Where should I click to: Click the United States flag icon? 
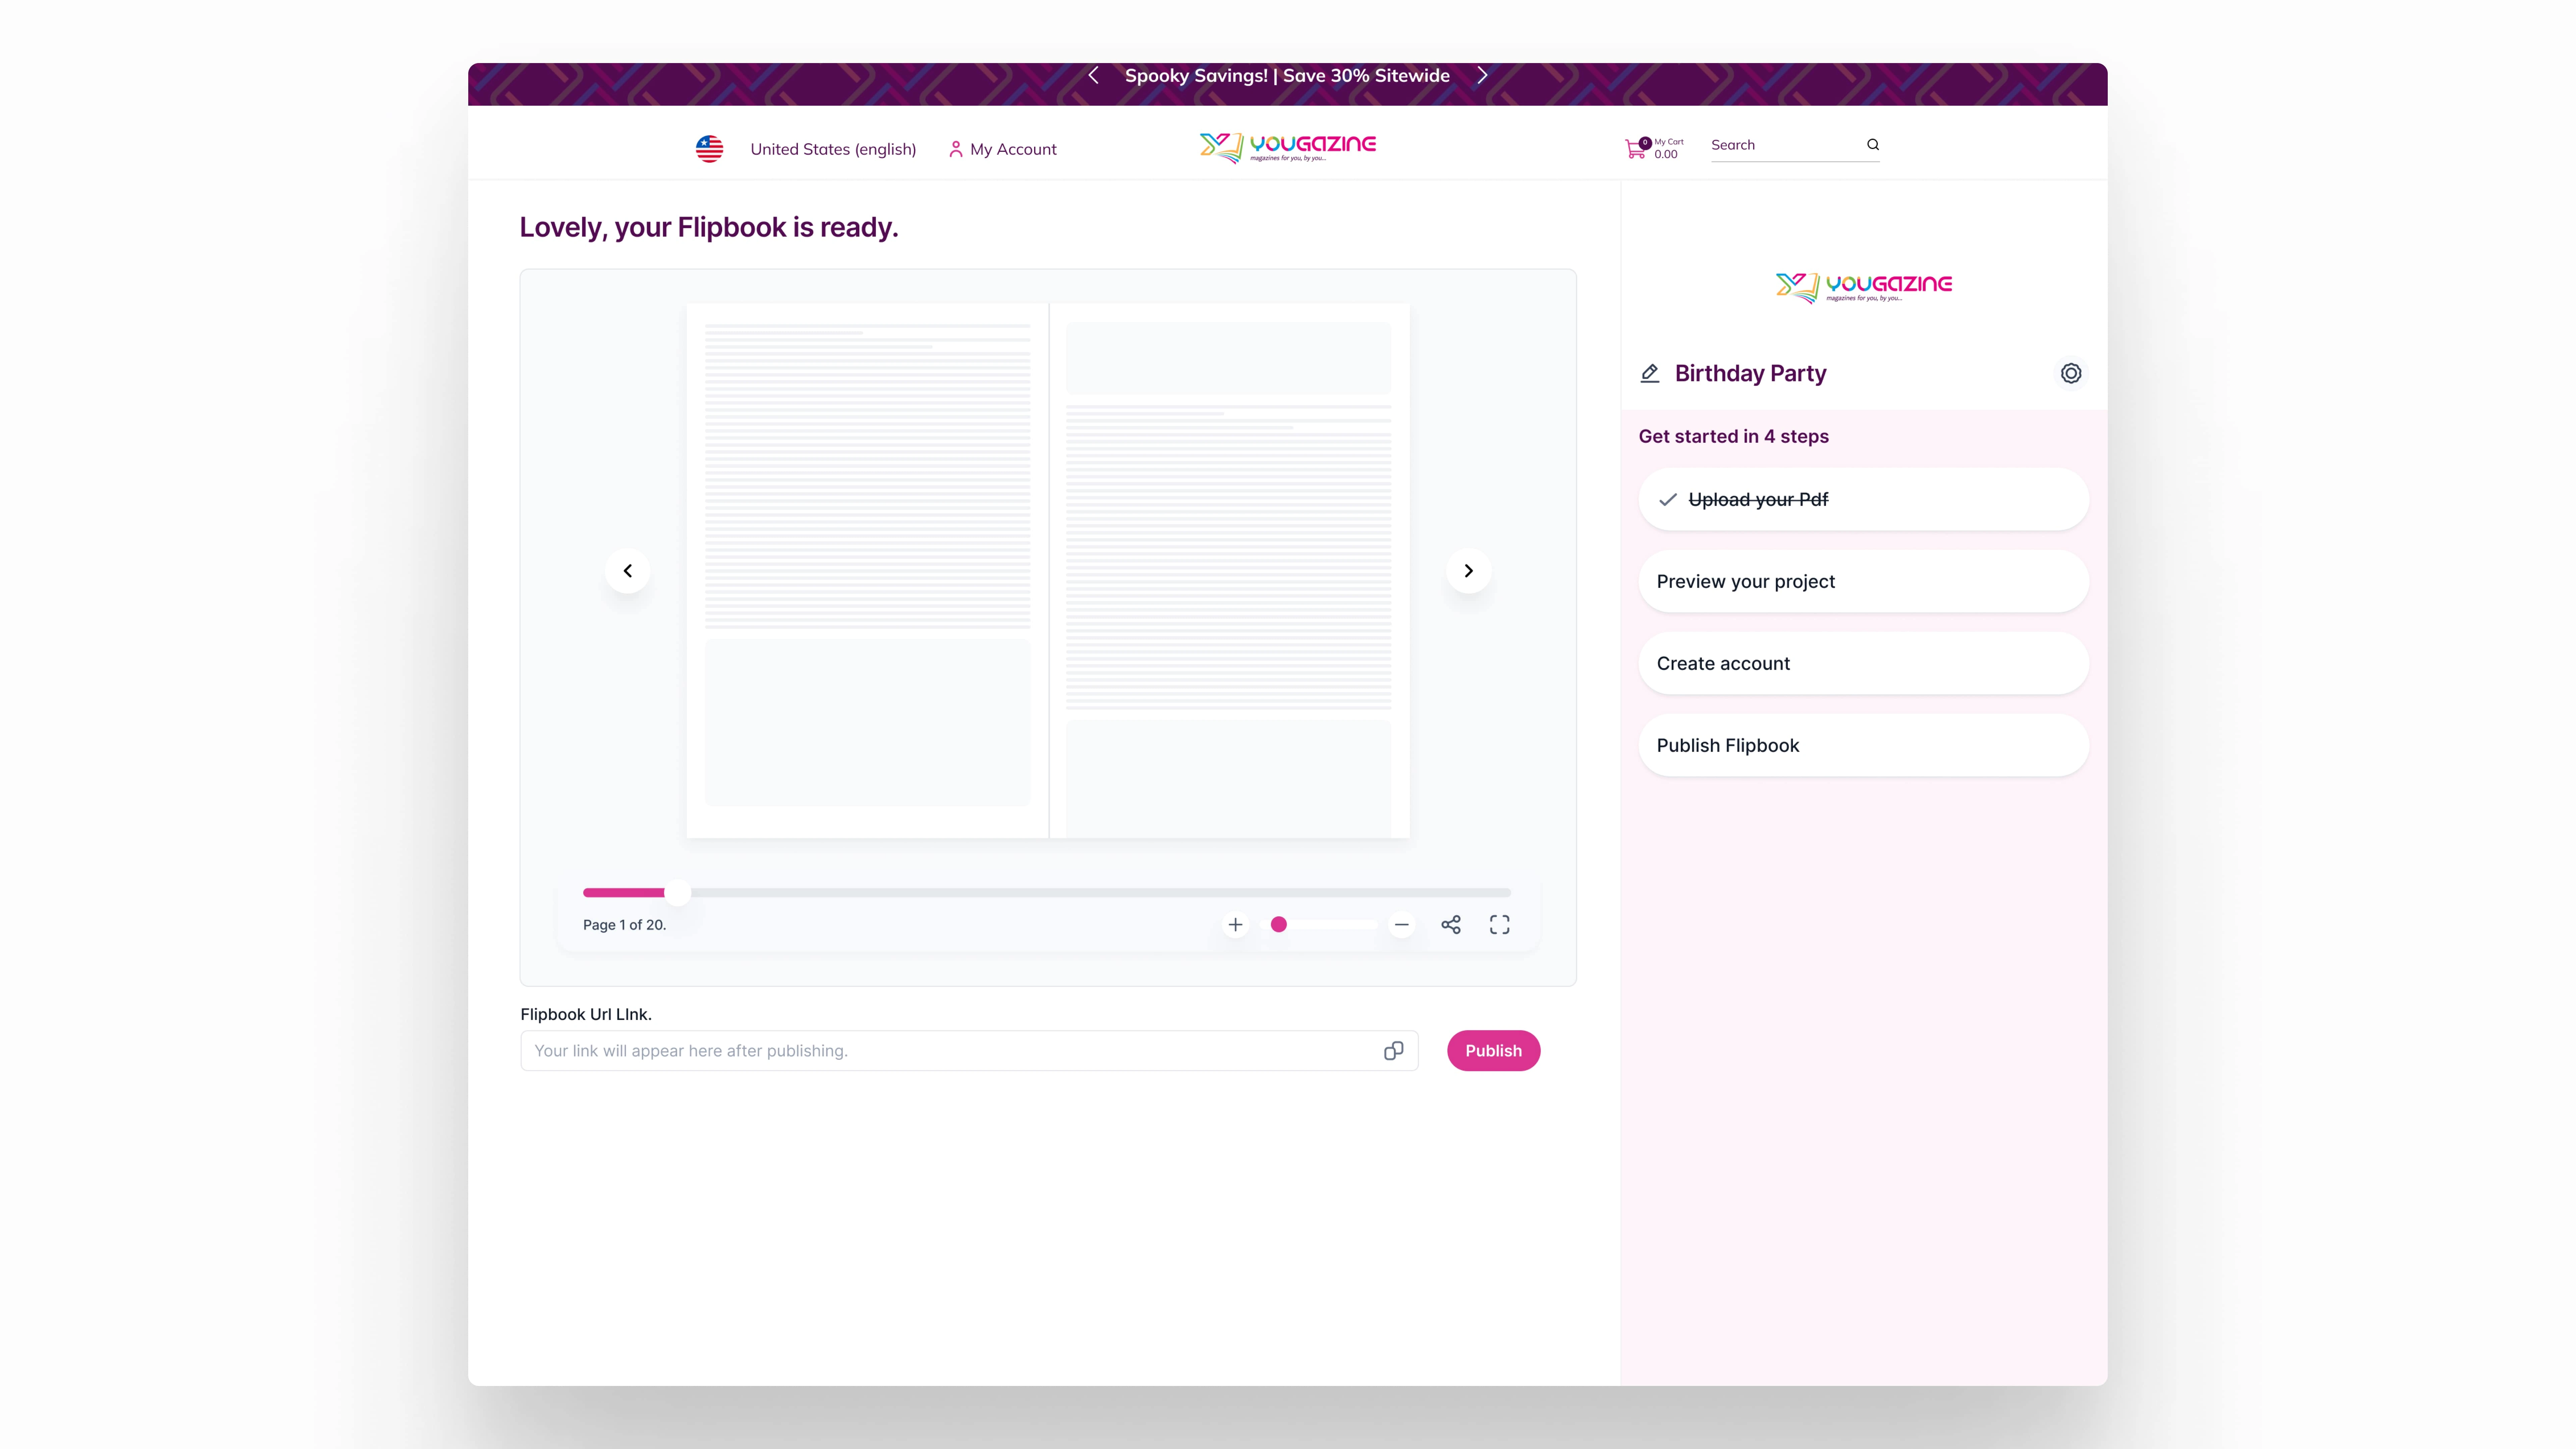coord(709,149)
